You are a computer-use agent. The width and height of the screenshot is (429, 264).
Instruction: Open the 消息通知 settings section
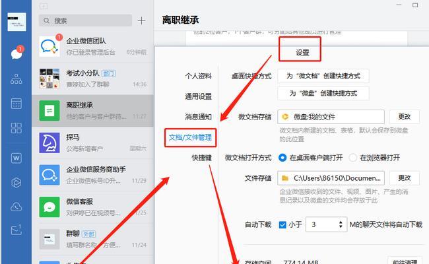click(x=199, y=117)
